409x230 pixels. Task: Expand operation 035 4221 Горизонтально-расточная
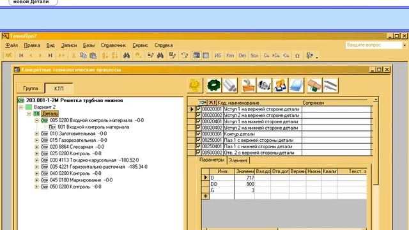click(x=37, y=167)
